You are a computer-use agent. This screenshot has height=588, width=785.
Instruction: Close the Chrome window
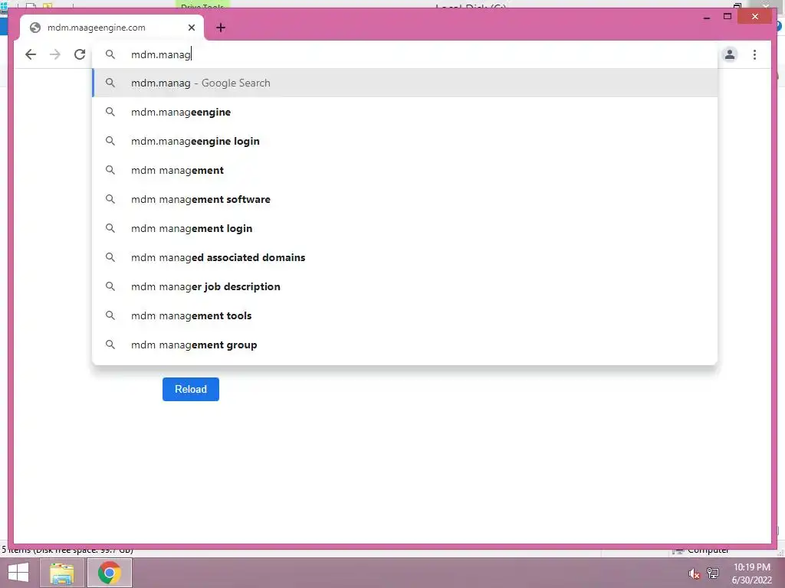pos(755,17)
